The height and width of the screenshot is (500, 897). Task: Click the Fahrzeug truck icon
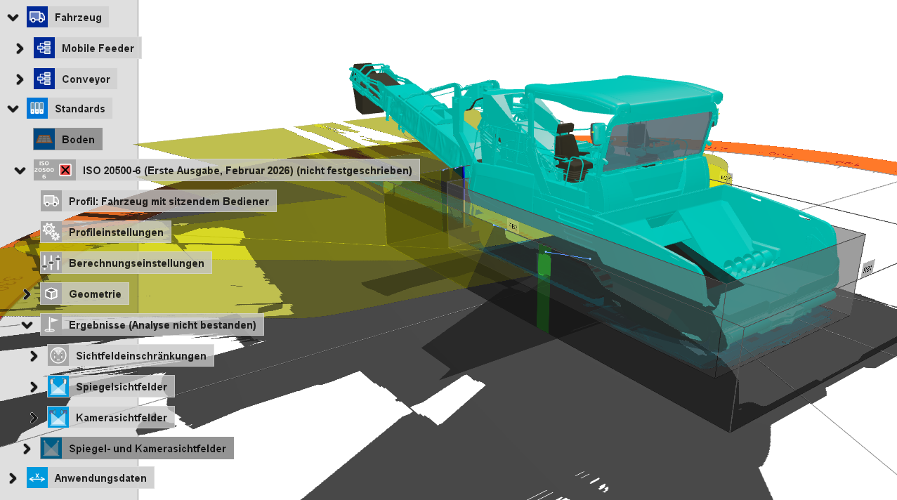tap(37, 17)
